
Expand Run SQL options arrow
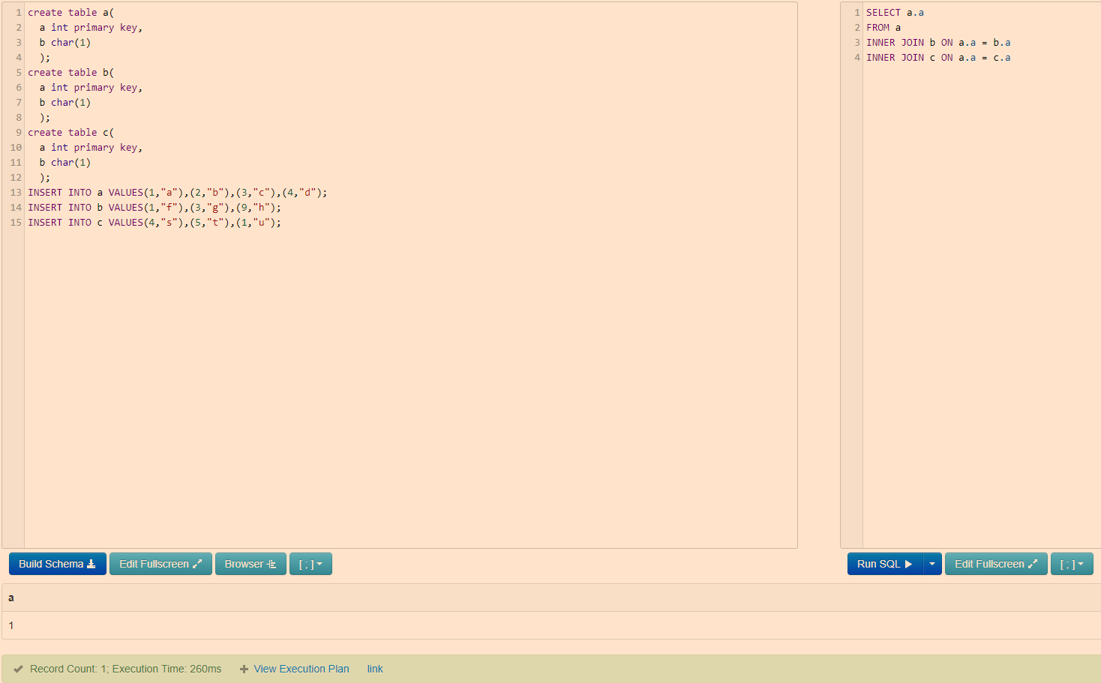pos(932,564)
